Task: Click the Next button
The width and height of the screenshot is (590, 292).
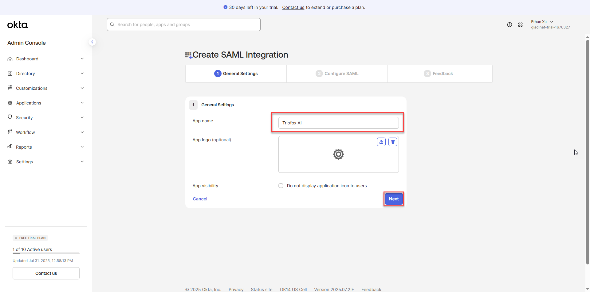Action: pos(394,199)
